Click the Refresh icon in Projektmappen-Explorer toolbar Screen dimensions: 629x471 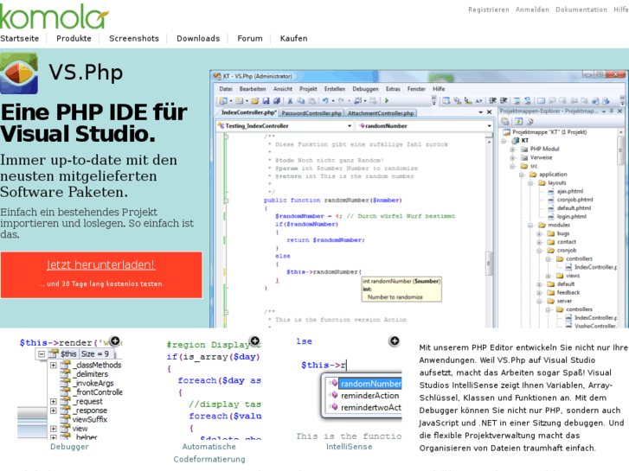click(518, 121)
